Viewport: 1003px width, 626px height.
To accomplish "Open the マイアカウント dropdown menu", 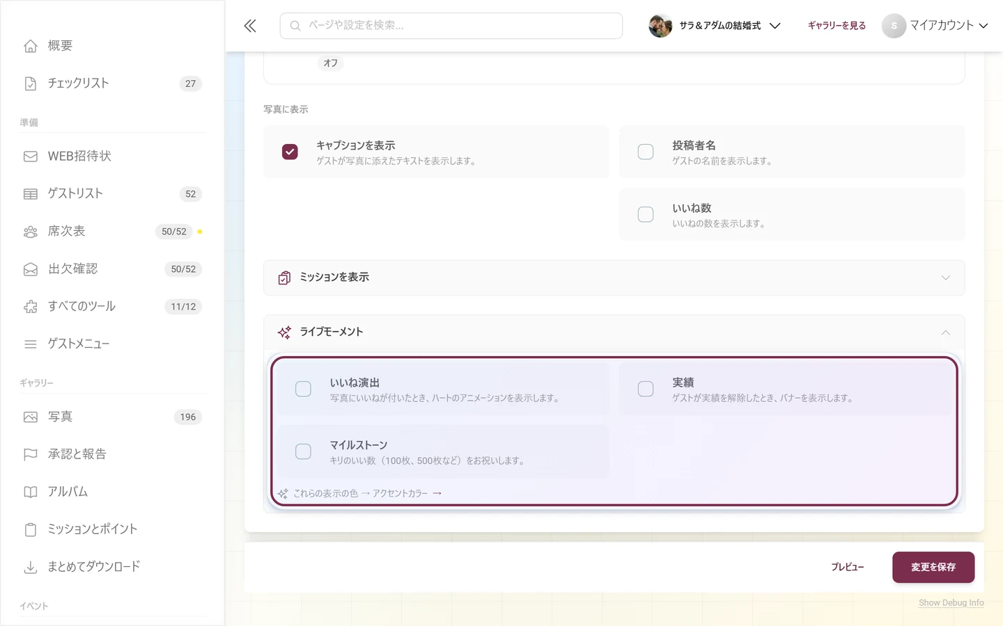I will point(935,26).
